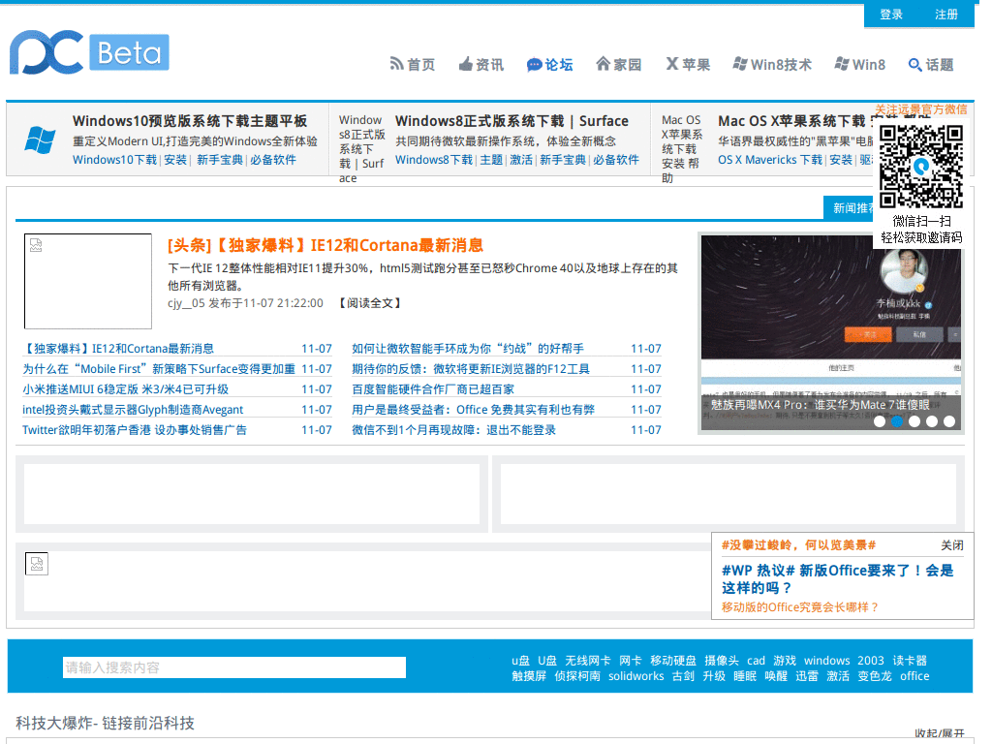Viewport: 992px width, 744px height.
Task: Click the PCBeta logo
Action: coord(87,53)
